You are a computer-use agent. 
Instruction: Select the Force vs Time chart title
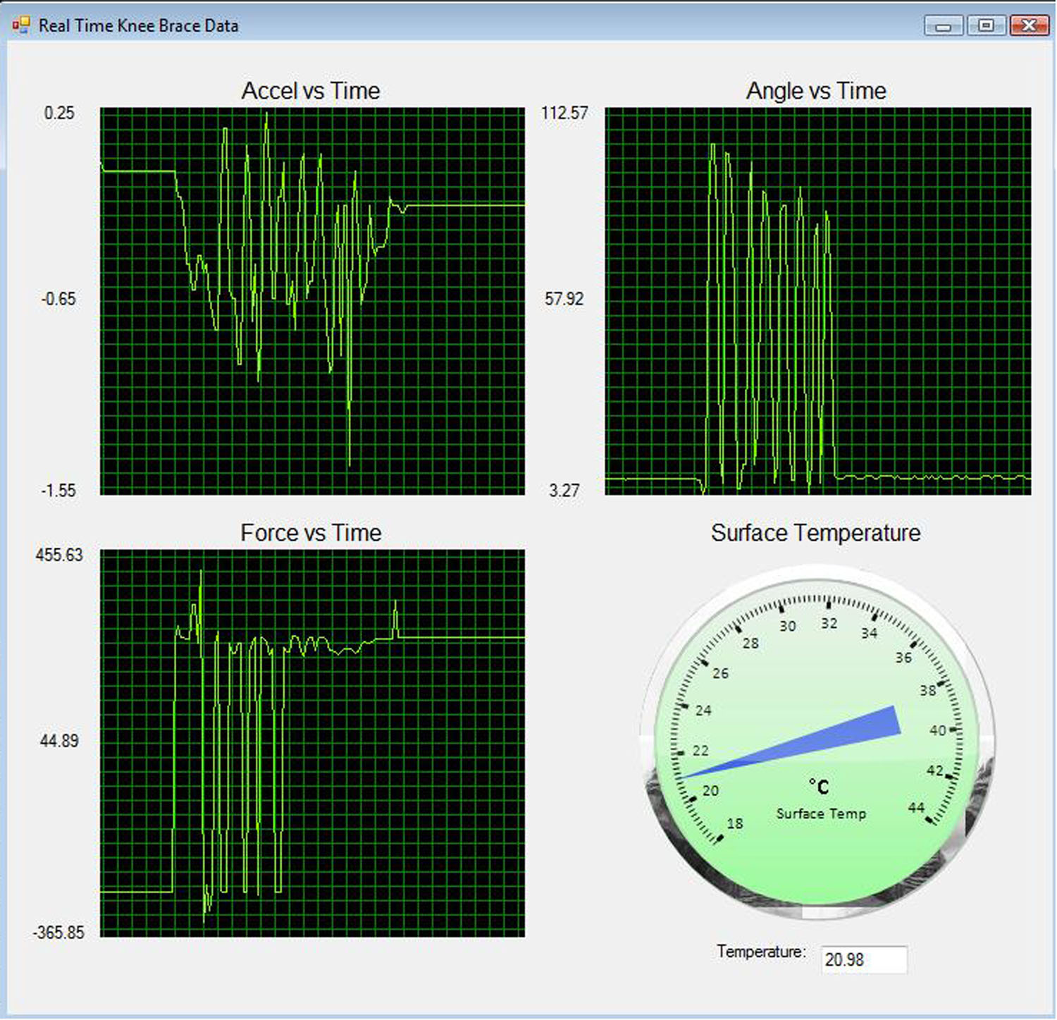(x=311, y=533)
